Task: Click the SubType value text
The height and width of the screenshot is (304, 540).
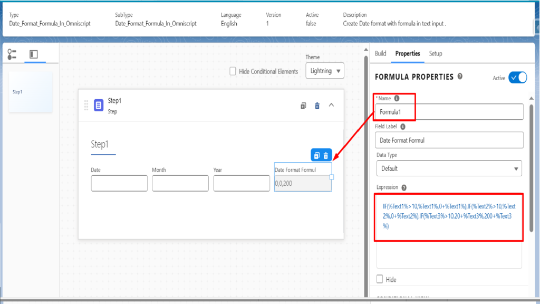Action: pyautogui.click(x=156, y=23)
